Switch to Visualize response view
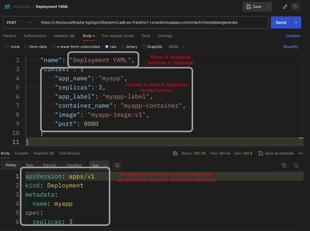 (74, 165)
